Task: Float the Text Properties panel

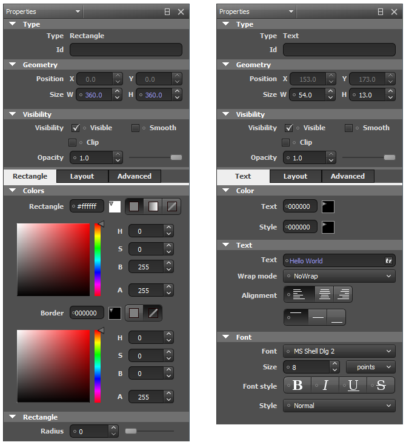Action: 381,12
